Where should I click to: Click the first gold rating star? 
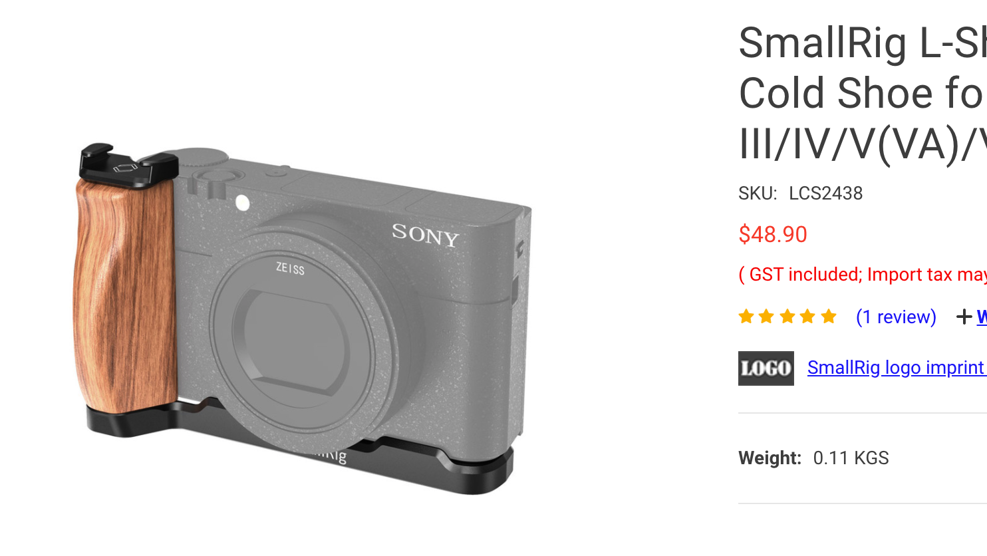[746, 317]
